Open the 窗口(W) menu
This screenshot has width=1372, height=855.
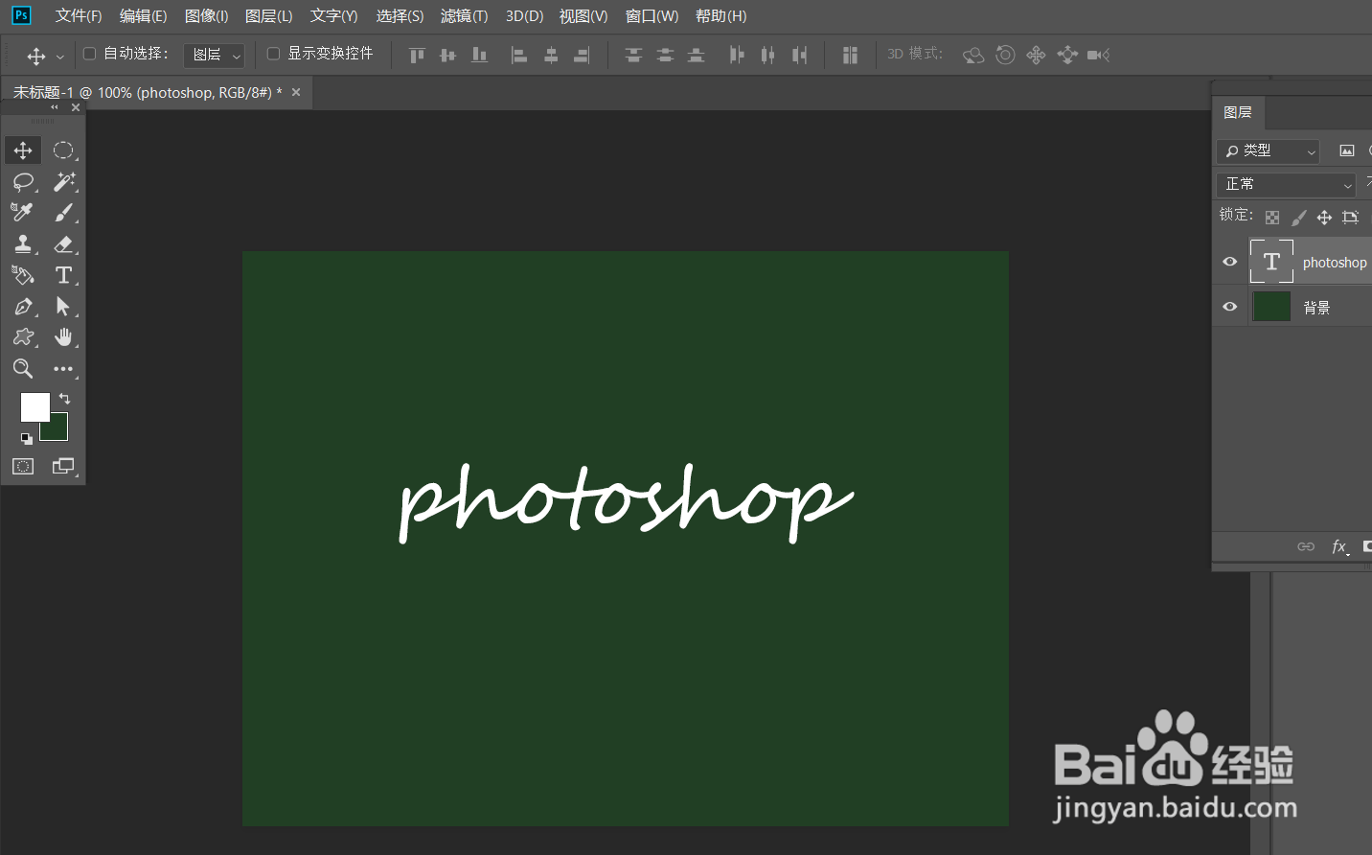652,16
